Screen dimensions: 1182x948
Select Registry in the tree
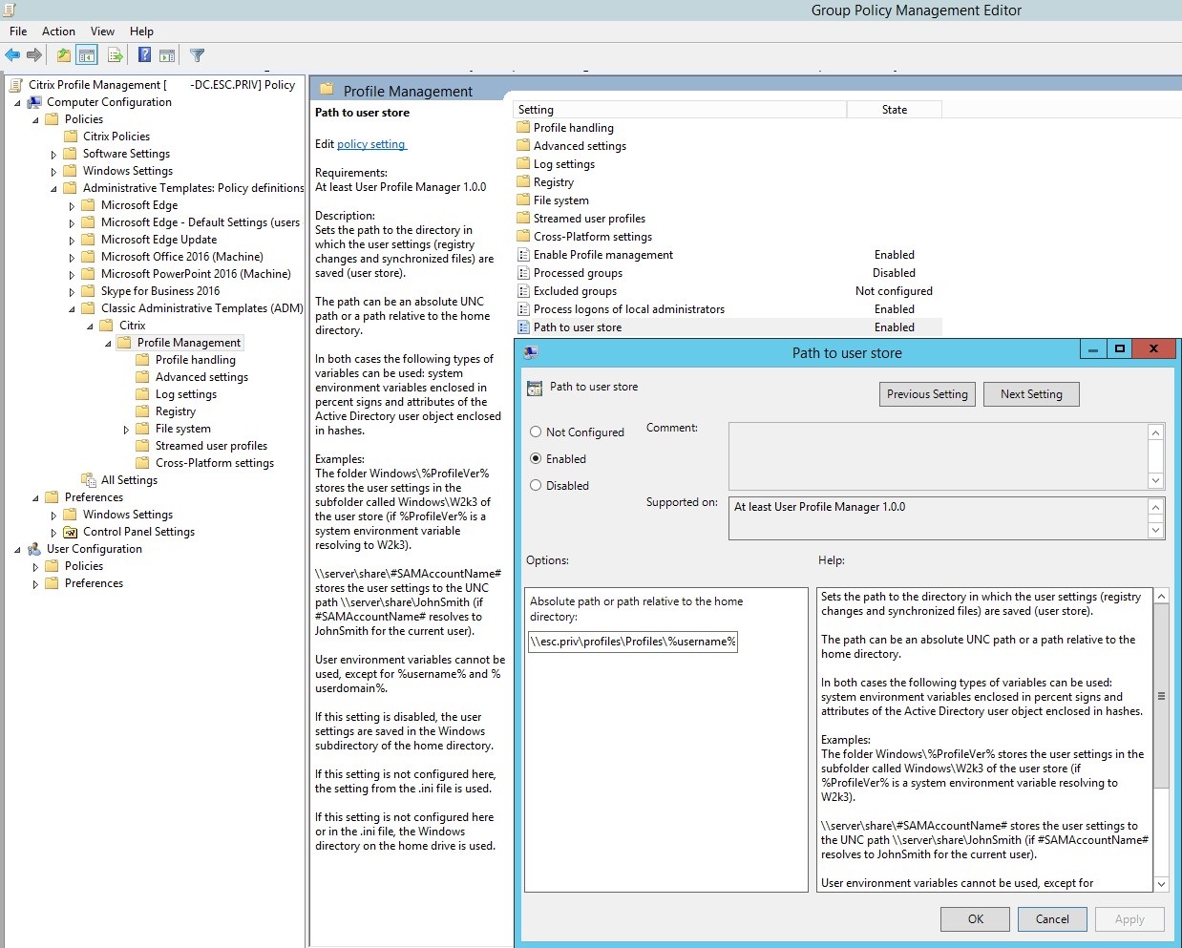176,411
